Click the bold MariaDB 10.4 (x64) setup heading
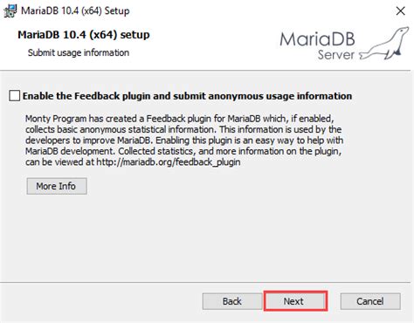 click(84, 35)
